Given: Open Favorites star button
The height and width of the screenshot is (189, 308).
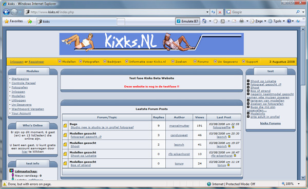Looking at the screenshot, I should point(14,21).
